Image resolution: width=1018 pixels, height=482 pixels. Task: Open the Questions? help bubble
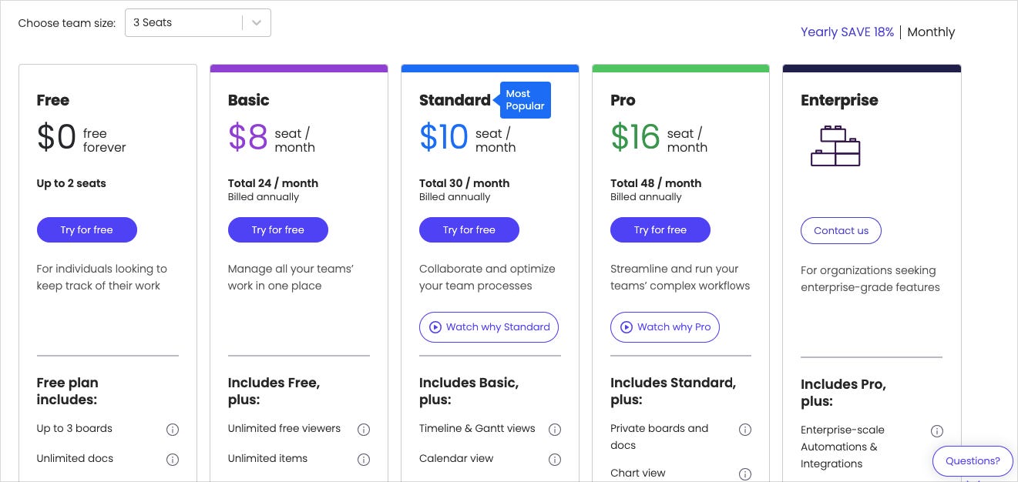973,461
